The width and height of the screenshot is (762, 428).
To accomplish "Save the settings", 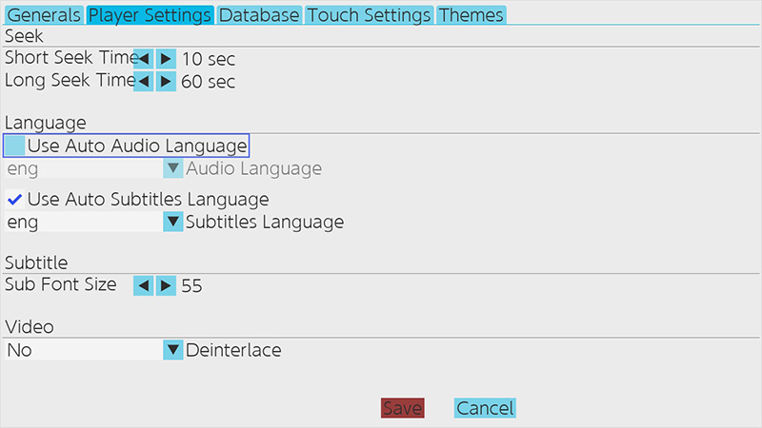I will coord(402,408).
